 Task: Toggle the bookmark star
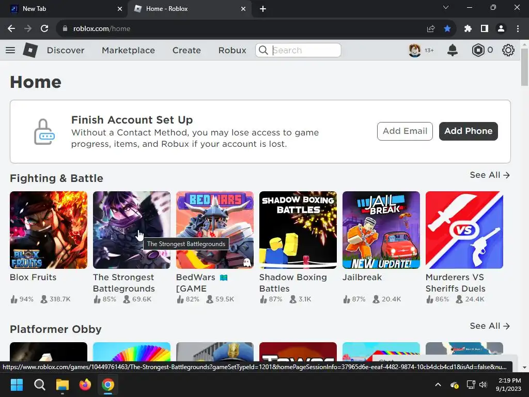click(x=447, y=29)
